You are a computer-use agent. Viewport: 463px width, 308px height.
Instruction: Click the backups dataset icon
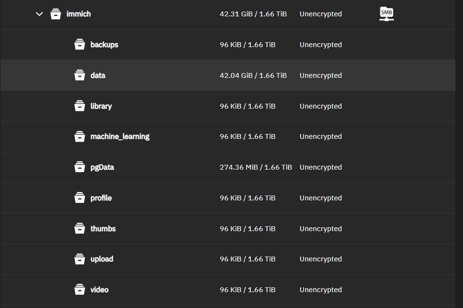[x=80, y=45]
